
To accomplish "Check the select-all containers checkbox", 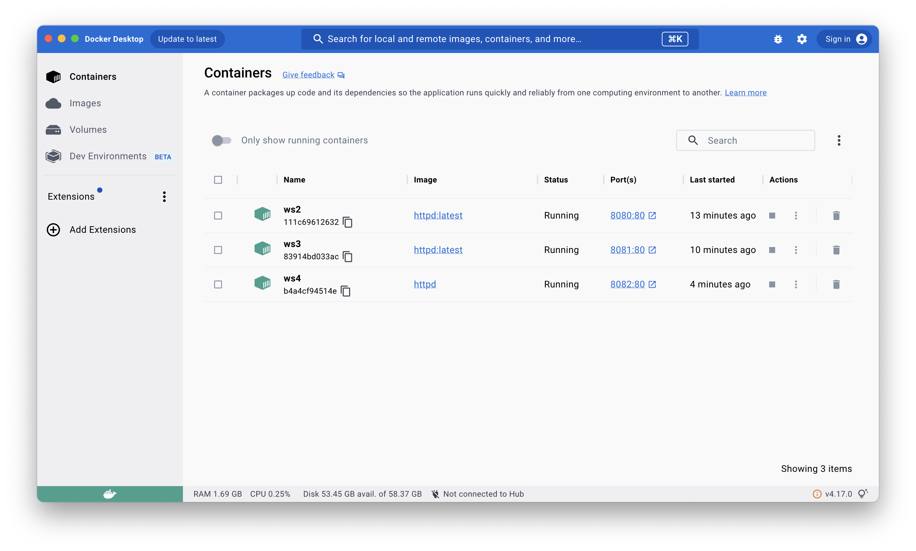I will point(218,180).
